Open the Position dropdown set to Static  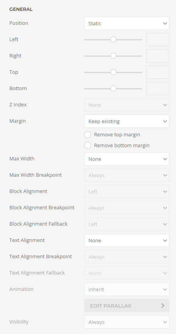[x=127, y=23]
